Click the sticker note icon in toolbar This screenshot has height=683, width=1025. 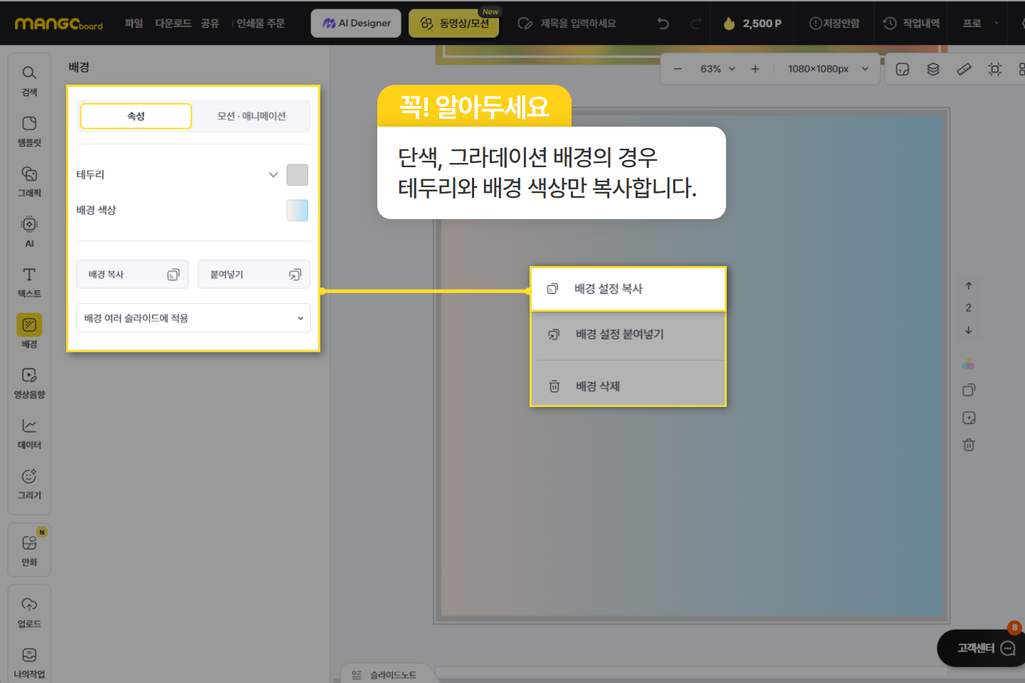[x=903, y=69]
